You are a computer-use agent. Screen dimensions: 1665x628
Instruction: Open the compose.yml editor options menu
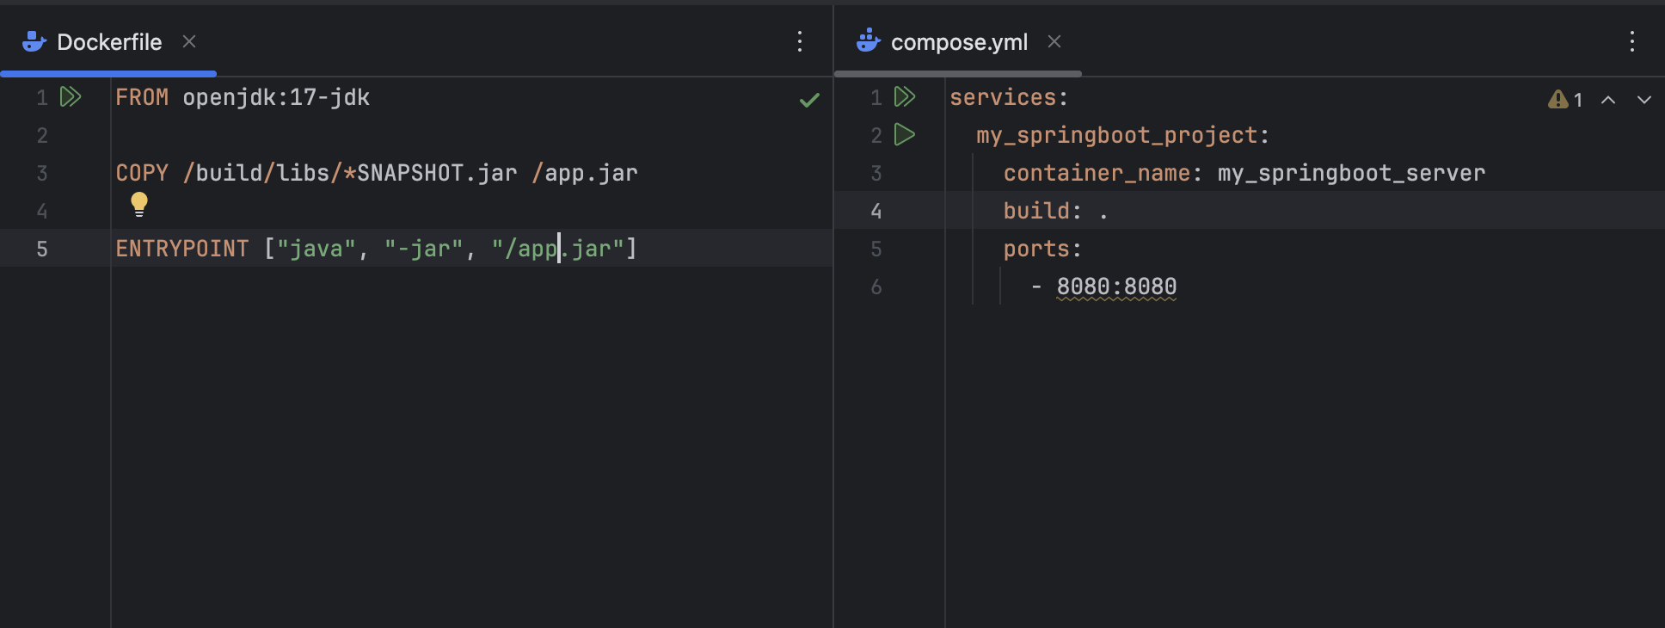tap(1632, 41)
